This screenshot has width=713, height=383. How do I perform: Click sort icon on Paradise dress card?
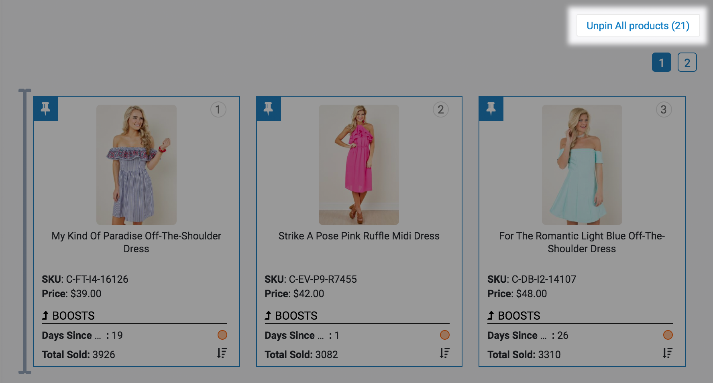pyautogui.click(x=222, y=353)
